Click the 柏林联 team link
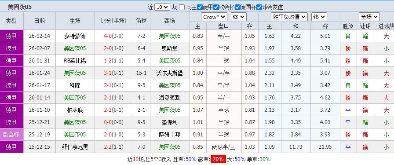 click(x=75, y=110)
